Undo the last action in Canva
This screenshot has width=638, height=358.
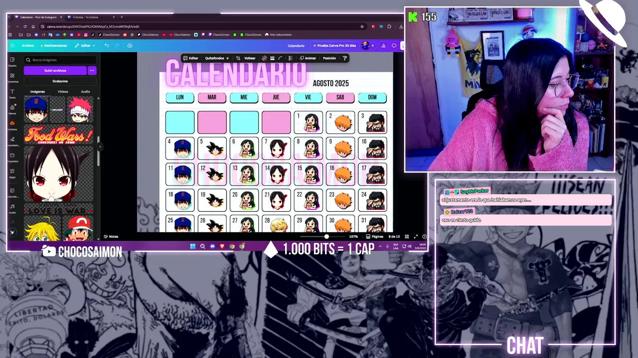(x=107, y=45)
